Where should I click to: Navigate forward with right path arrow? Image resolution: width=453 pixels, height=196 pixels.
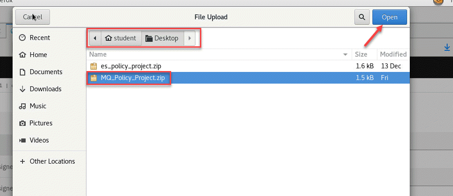[190, 38]
